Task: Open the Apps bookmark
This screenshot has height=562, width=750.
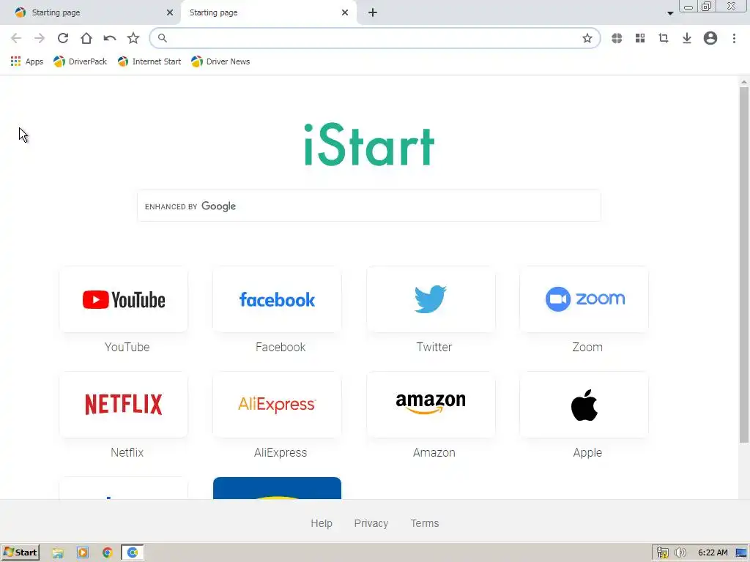Action: tap(27, 61)
